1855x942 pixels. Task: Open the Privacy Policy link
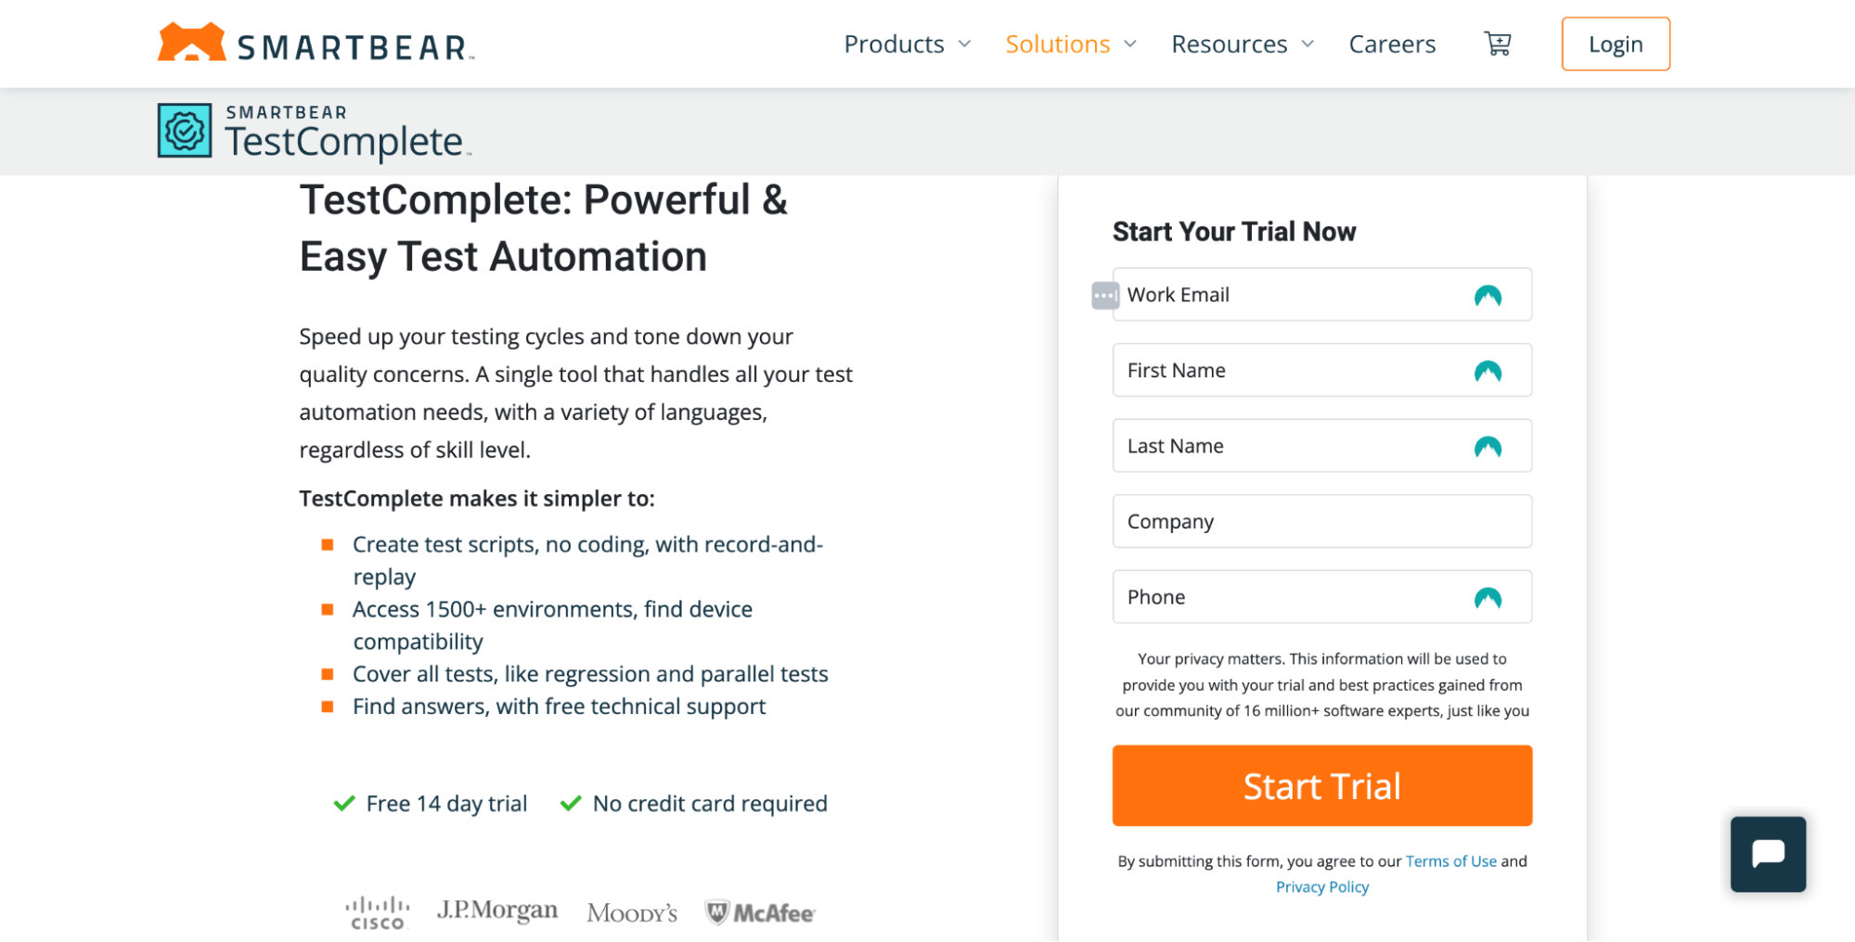tap(1321, 887)
